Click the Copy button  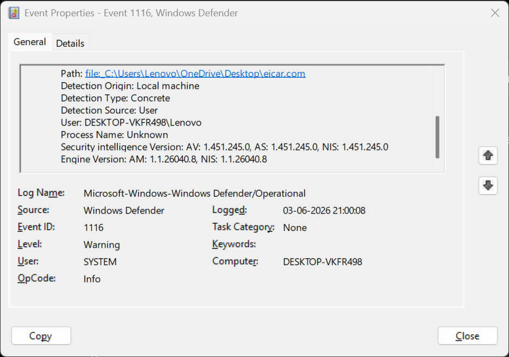[41, 336]
